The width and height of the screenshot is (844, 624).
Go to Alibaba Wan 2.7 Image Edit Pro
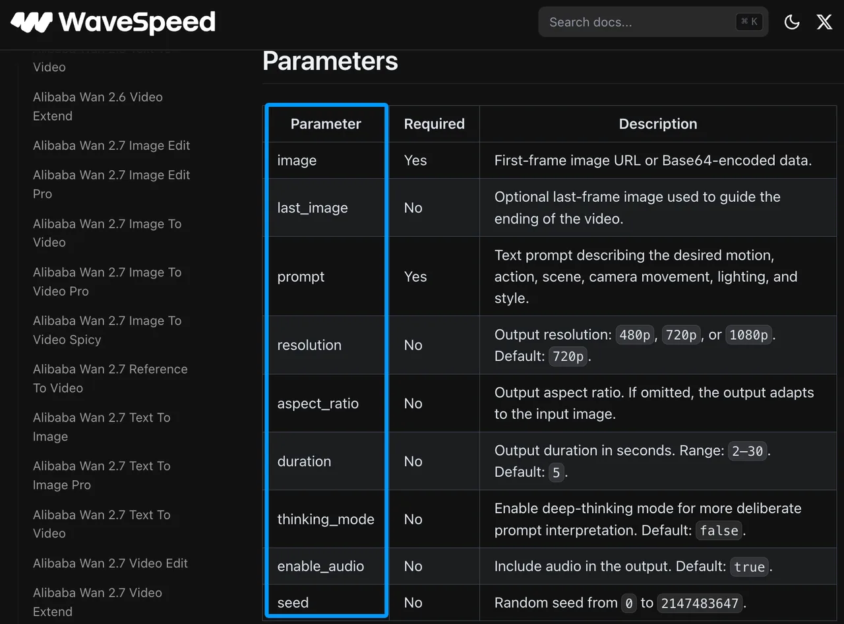(111, 184)
